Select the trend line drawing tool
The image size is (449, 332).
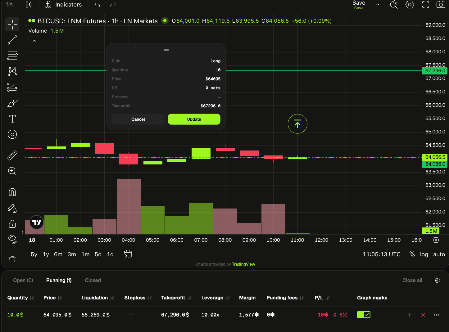click(12, 40)
